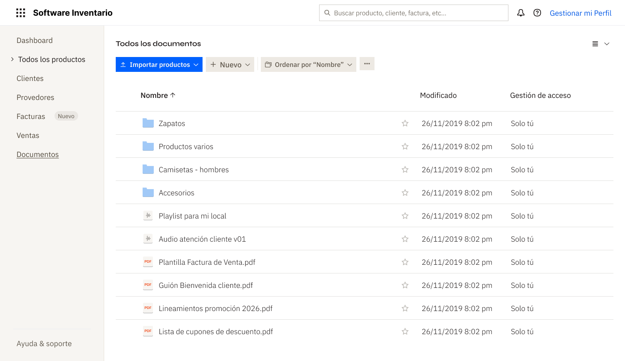This screenshot has height=361, width=625.
Task: Click the audio icon for Playlist para mi local
Action: (x=148, y=216)
